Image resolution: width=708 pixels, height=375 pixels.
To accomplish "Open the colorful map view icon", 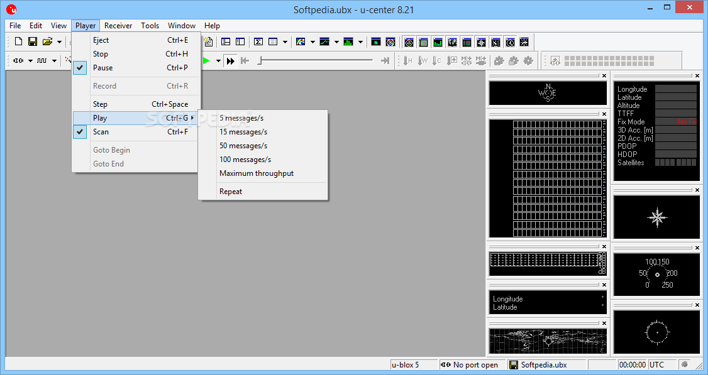I will tap(301, 42).
